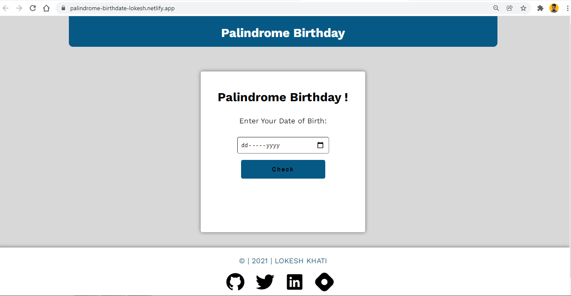
Task: Open the GitHub profile icon
Action: point(235,282)
